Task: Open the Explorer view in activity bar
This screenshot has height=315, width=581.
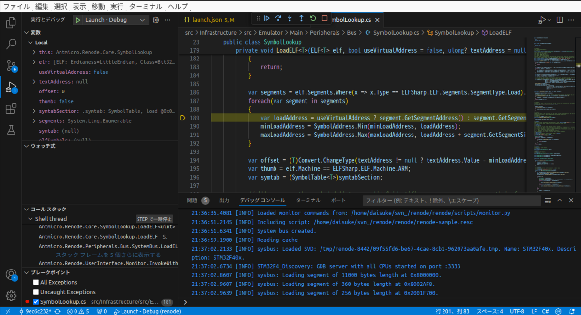Action: [x=11, y=22]
